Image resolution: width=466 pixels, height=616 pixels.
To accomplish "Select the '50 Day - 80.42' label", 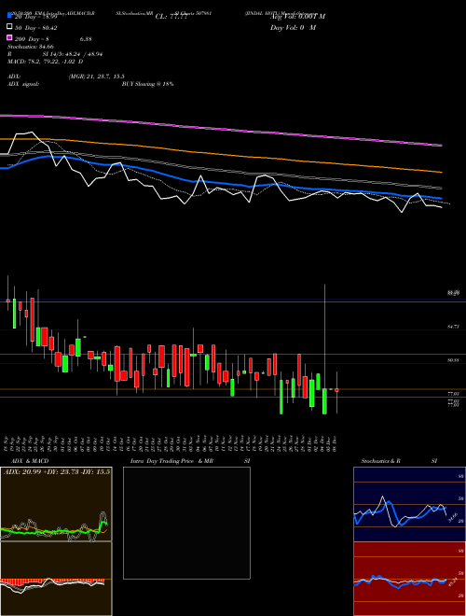I will coord(35,27).
